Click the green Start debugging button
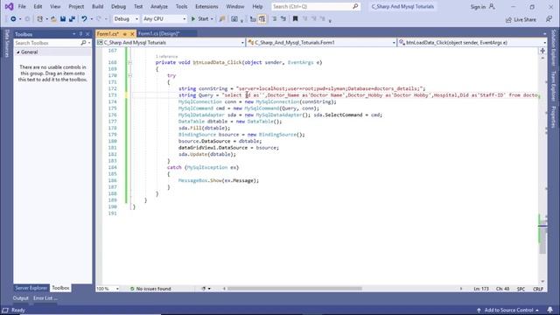This screenshot has width=560, height=315. 200,19
